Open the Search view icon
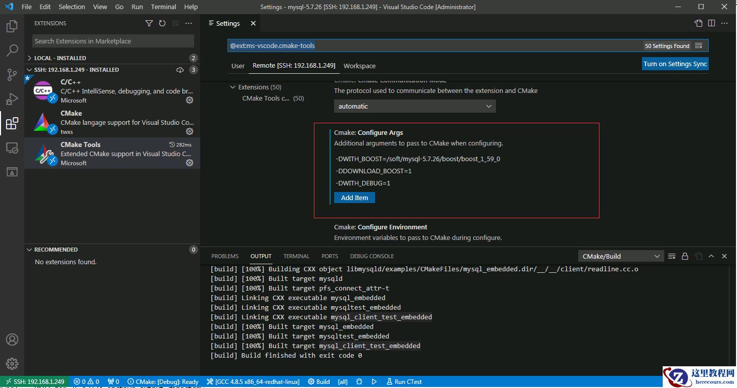 coord(12,51)
